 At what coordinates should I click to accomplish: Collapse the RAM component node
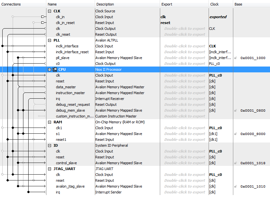(49, 122)
